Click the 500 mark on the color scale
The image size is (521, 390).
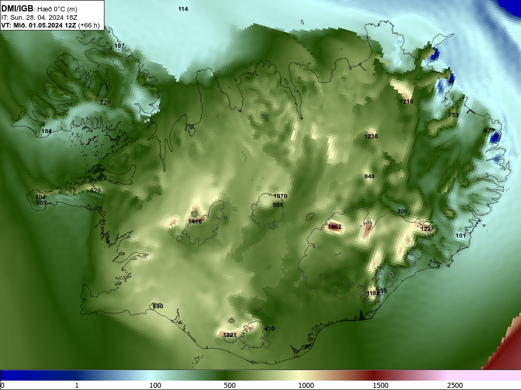pyautogui.click(x=230, y=385)
